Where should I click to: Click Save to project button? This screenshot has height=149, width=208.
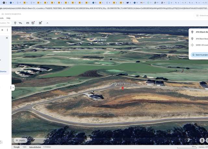[x=200, y=55]
